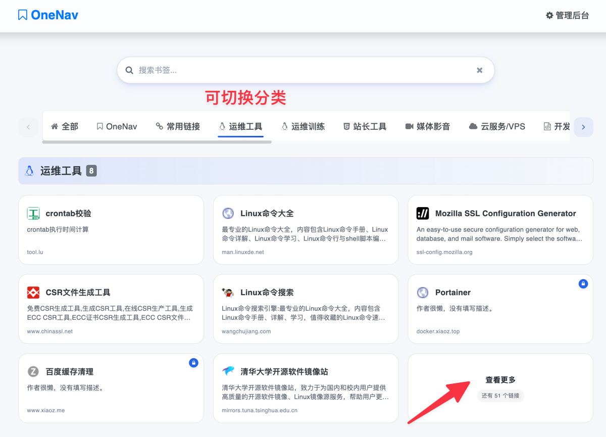Viewport: 606px width, 437px height.
Task: Click the Linux命令大全 description starting 最专业的
Action: [305, 234]
